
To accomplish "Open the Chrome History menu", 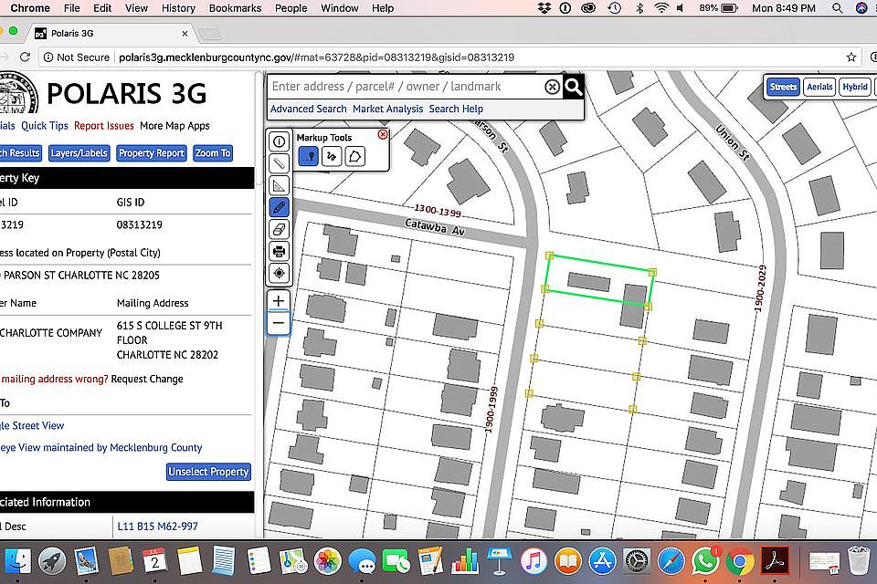I will [178, 8].
